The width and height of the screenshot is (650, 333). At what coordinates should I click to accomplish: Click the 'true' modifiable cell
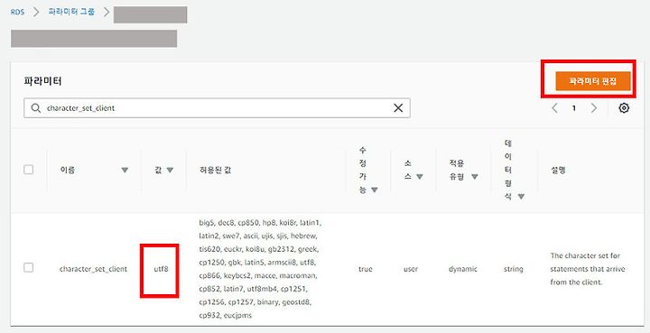(x=366, y=269)
